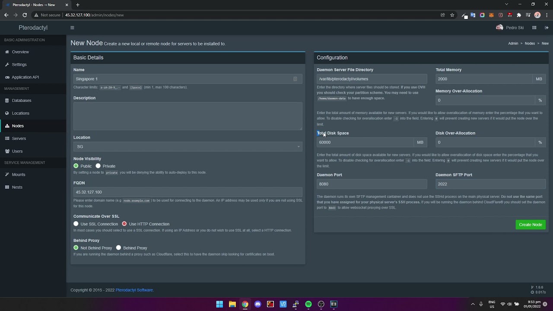Open the Mounts sidebar item
This screenshot has height=311, width=553.
point(33,175)
